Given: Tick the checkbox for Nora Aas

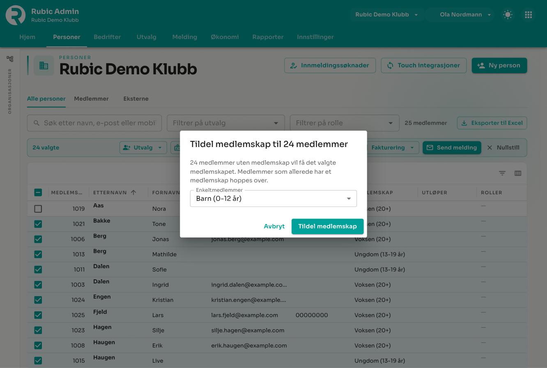Looking at the screenshot, I should [x=38, y=209].
